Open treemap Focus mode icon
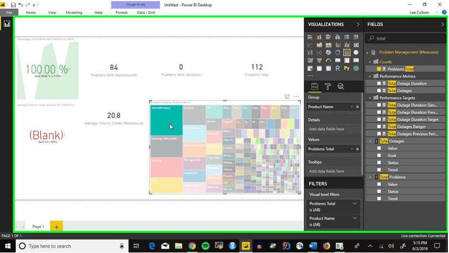 287,97
